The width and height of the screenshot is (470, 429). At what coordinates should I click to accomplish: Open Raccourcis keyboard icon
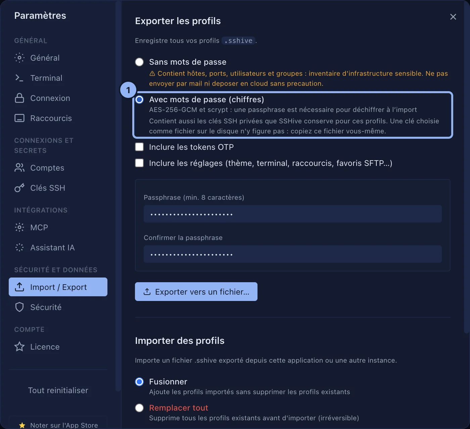click(x=19, y=118)
